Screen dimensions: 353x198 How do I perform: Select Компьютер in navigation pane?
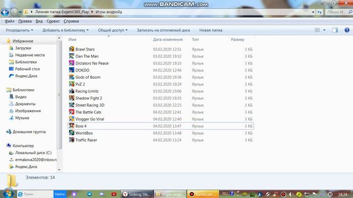pyautogui.click(x=23, y=146)
